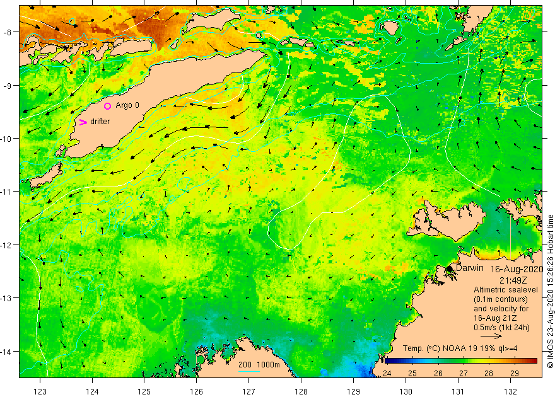Click latitude axis label -9
This screenshot has width=555, height=397.
(8, 86)
